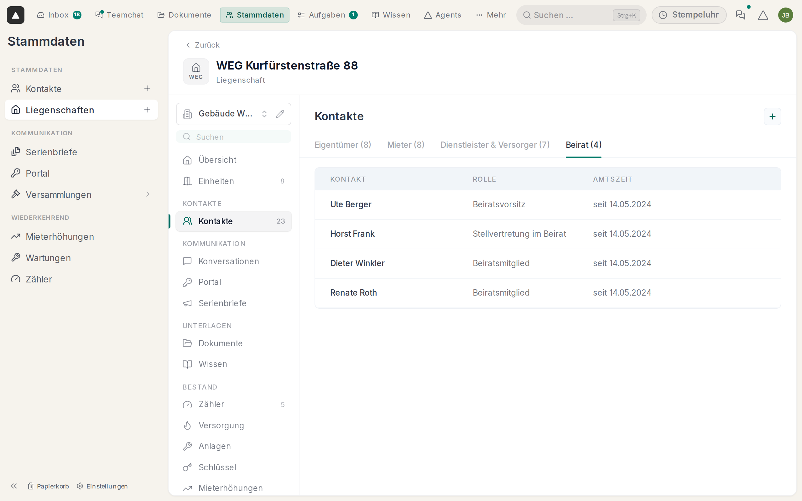This screenshot has height=501, width=802.
Task: Open the triangle alerts icon in header
Action: tap(763, 15)
